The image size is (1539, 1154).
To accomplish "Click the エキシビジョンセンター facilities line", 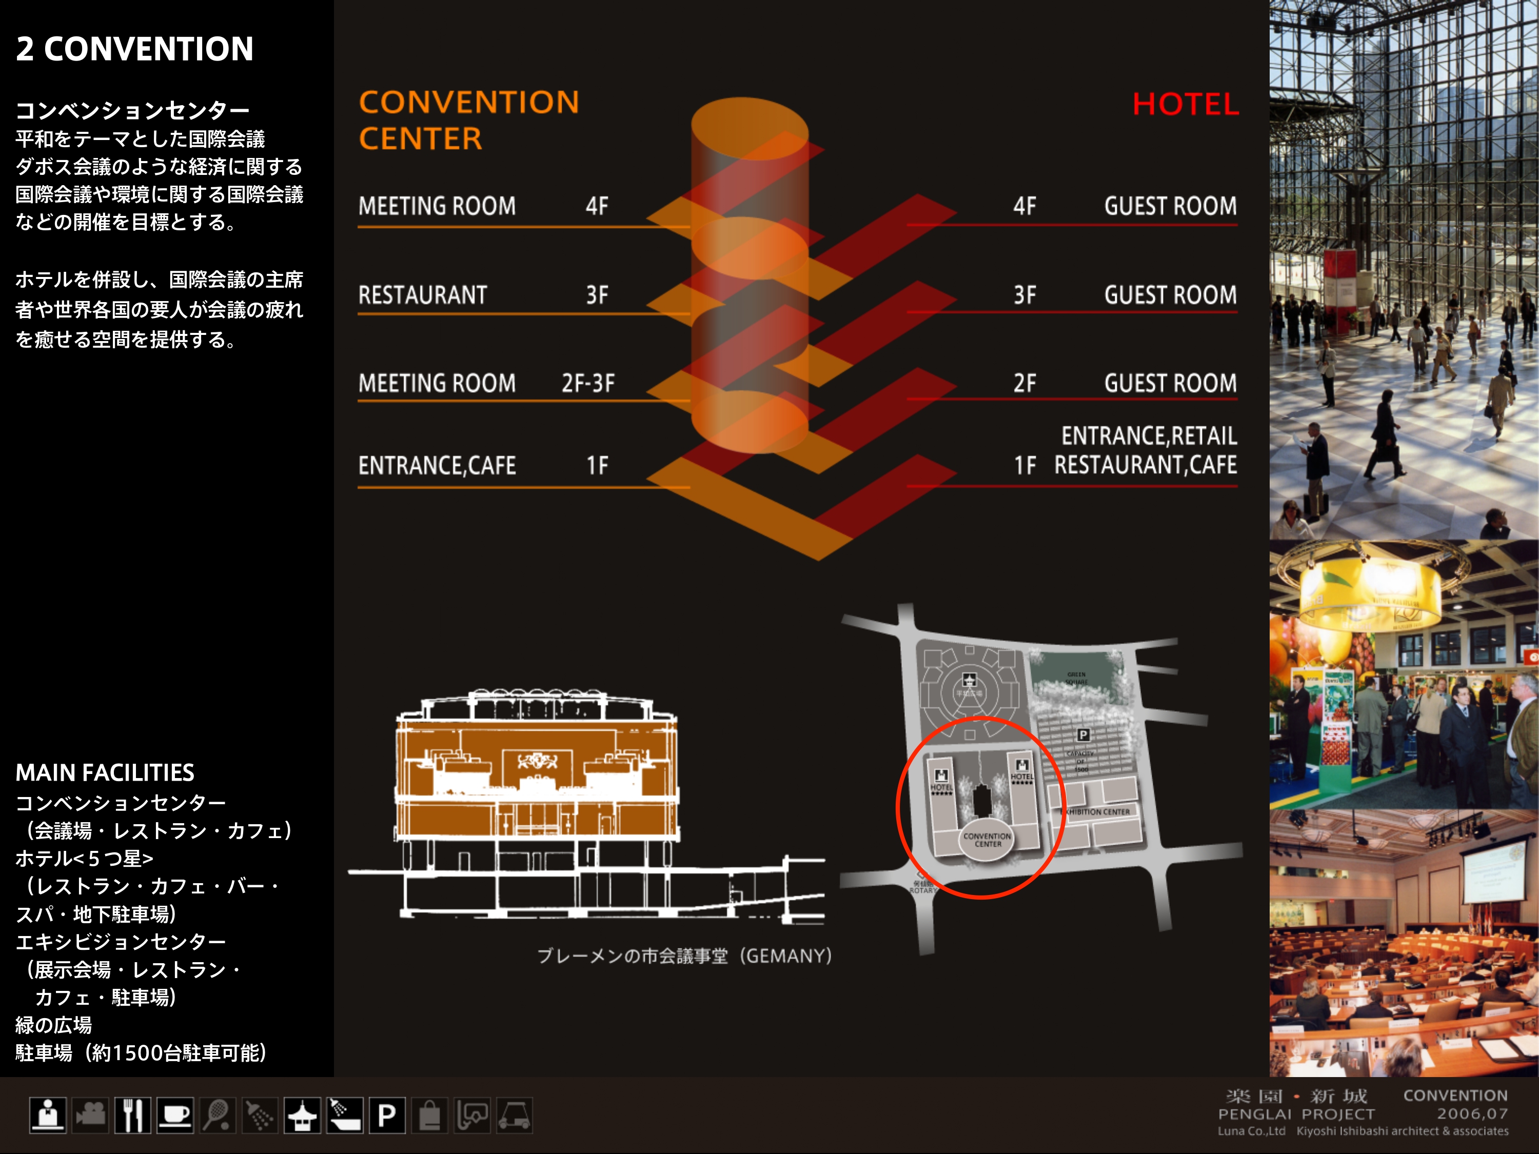I will pos(121,942).
